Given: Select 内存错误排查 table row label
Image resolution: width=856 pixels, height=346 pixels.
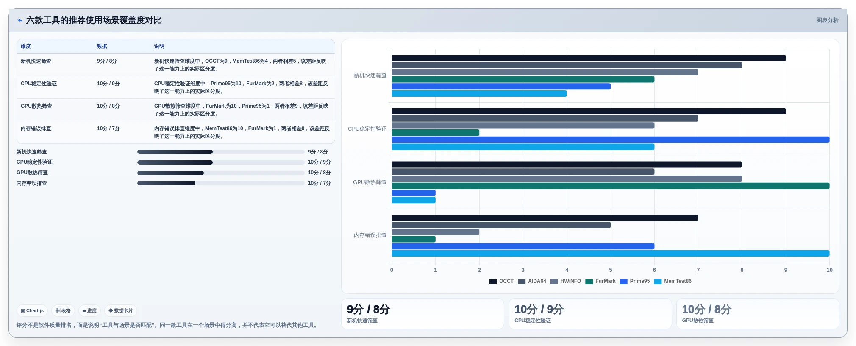Looking at the screenshot, I should tap(36, 128).
